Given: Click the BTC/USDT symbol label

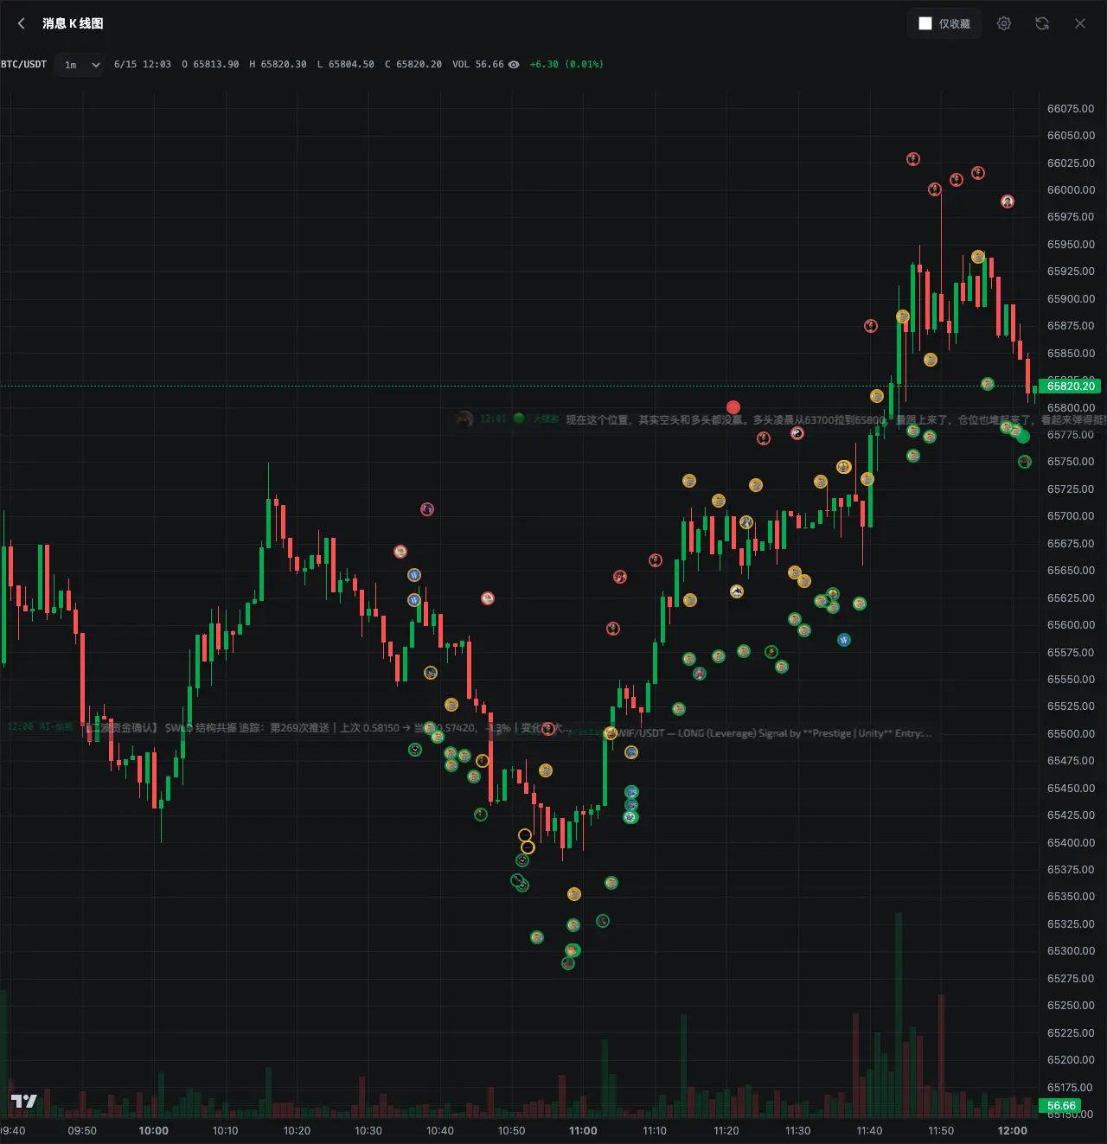Looking at the screenshot, I should coord(23,65).
